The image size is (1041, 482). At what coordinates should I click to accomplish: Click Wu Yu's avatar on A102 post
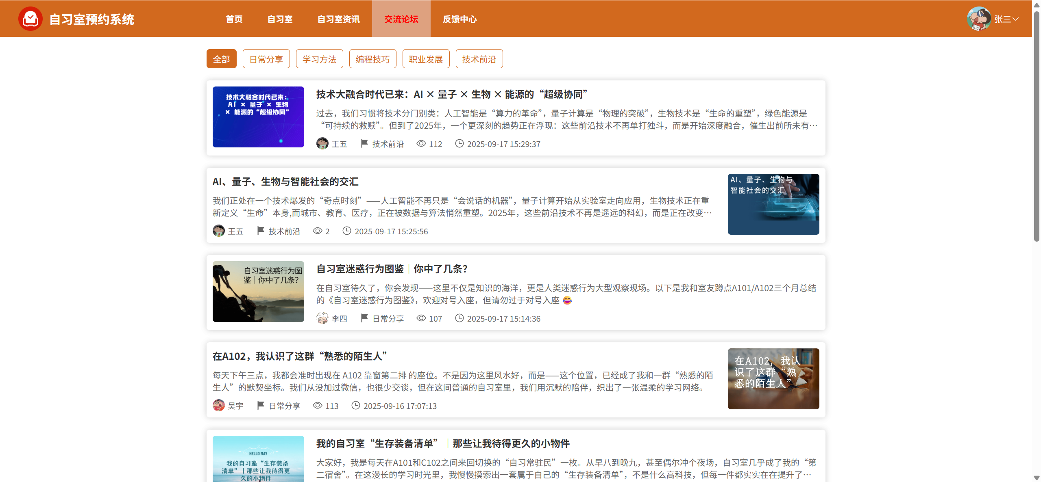tap(218, 405)
